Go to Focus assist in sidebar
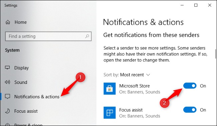 tap(26, 111)
